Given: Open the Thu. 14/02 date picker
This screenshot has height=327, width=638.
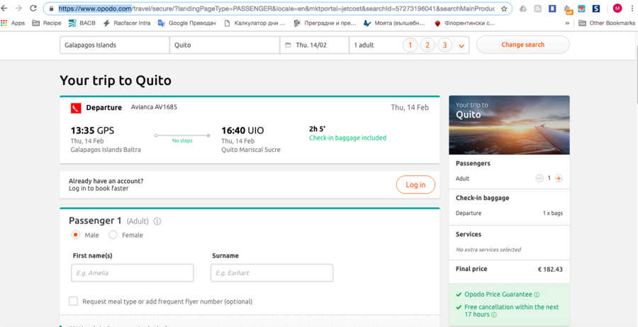Looking at the screenshot, I should coord(314,45).
